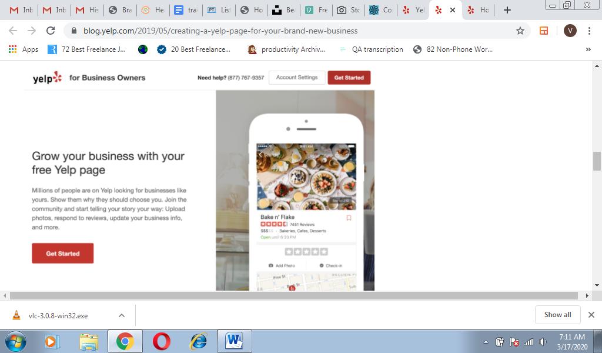Click the vertical scrollbar down arrow

(x=597, y=285)
